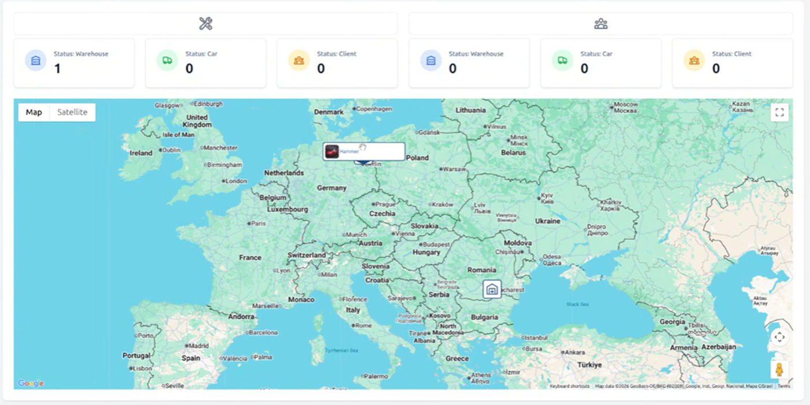Click 'Status: Car' label in tools section
The width and height of the screenshot is (810, 405).
click(x=201, y=54)
